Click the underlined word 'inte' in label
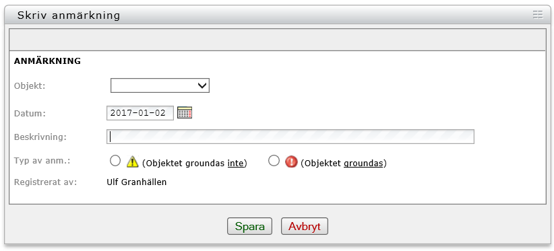Image resolution: width=554 pixels, height=251 pixels. coord(236,164)
